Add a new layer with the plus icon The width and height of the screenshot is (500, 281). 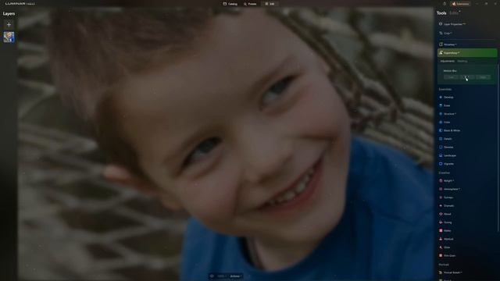[x=9, y=24]
